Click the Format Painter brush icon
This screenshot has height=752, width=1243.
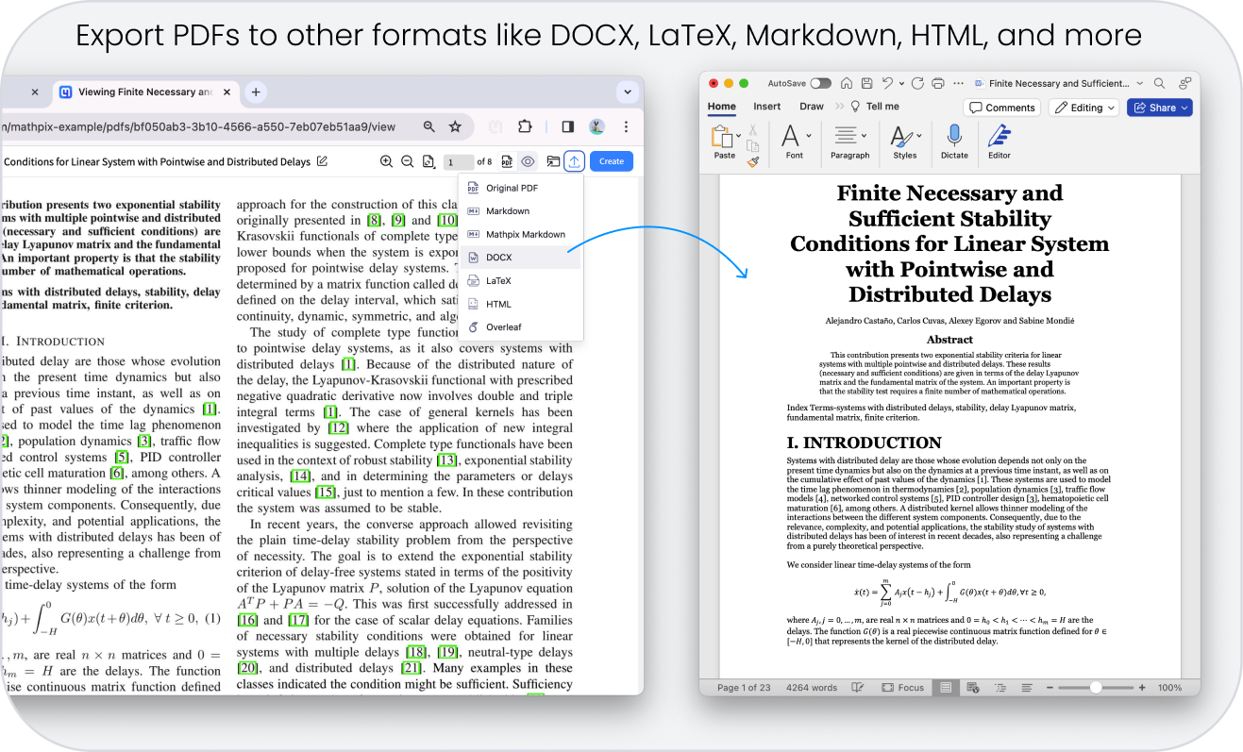(x=752, y=162)
